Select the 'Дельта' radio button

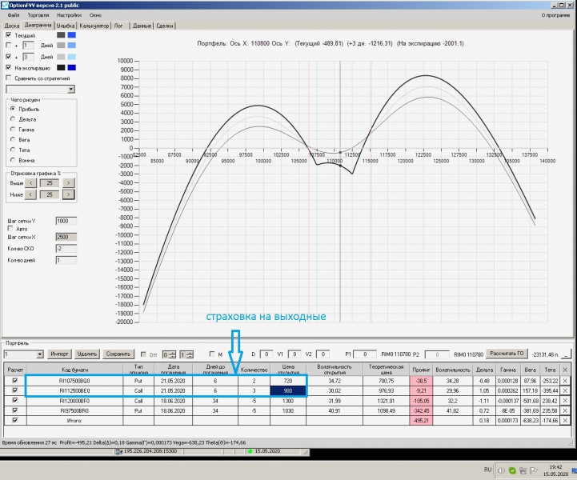13,118
